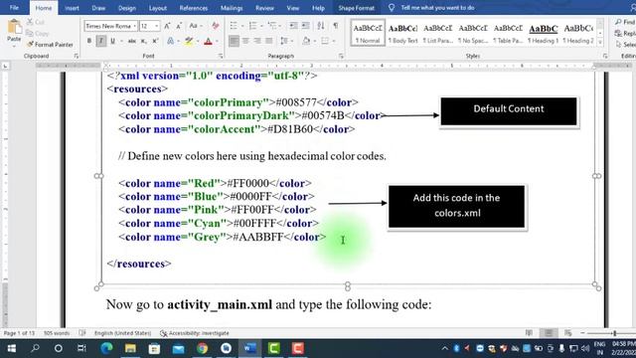The height and width of the screenshot is (358, 636).
Task: Apply the Heading 1 style
Action: [x=544, y=33]
